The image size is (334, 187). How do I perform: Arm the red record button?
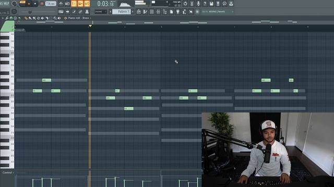tap(42, 4)
